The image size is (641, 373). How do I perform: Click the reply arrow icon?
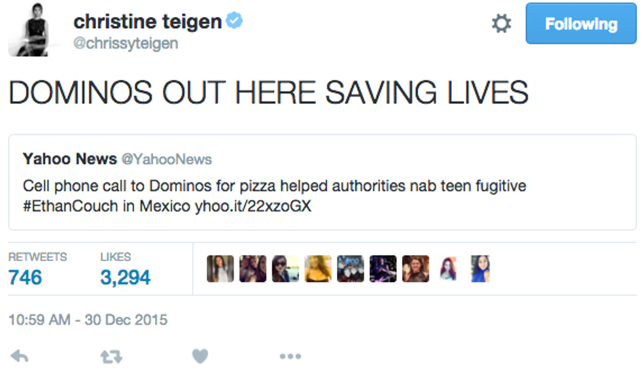point(20,356)
